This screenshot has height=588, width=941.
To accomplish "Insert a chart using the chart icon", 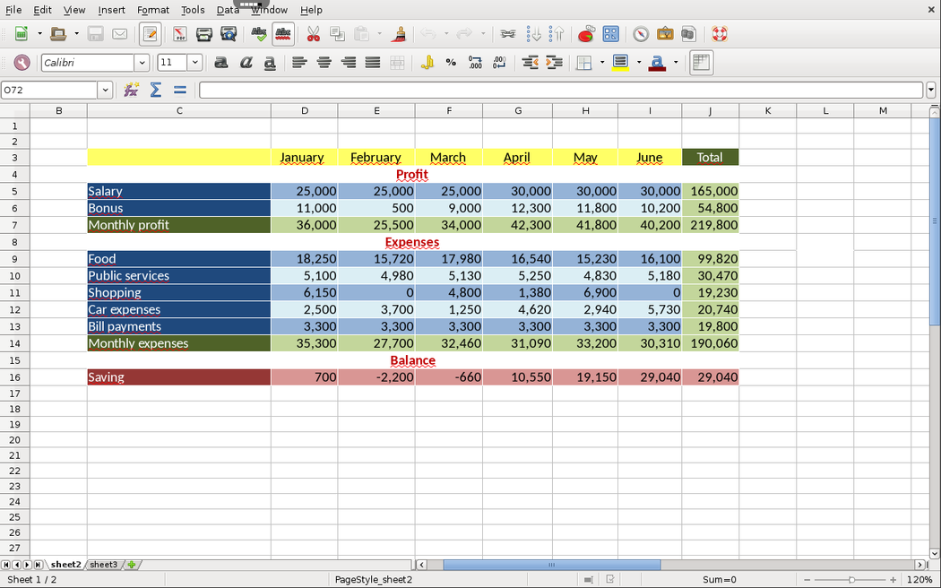I will (585, 34).
